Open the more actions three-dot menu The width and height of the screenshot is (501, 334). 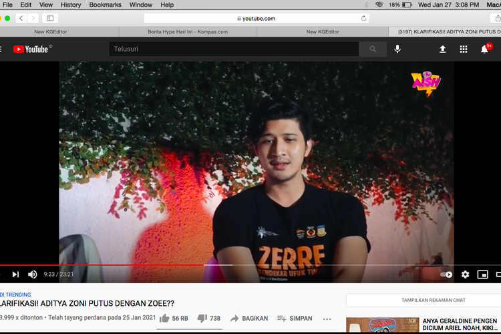(x=327, y=319)
